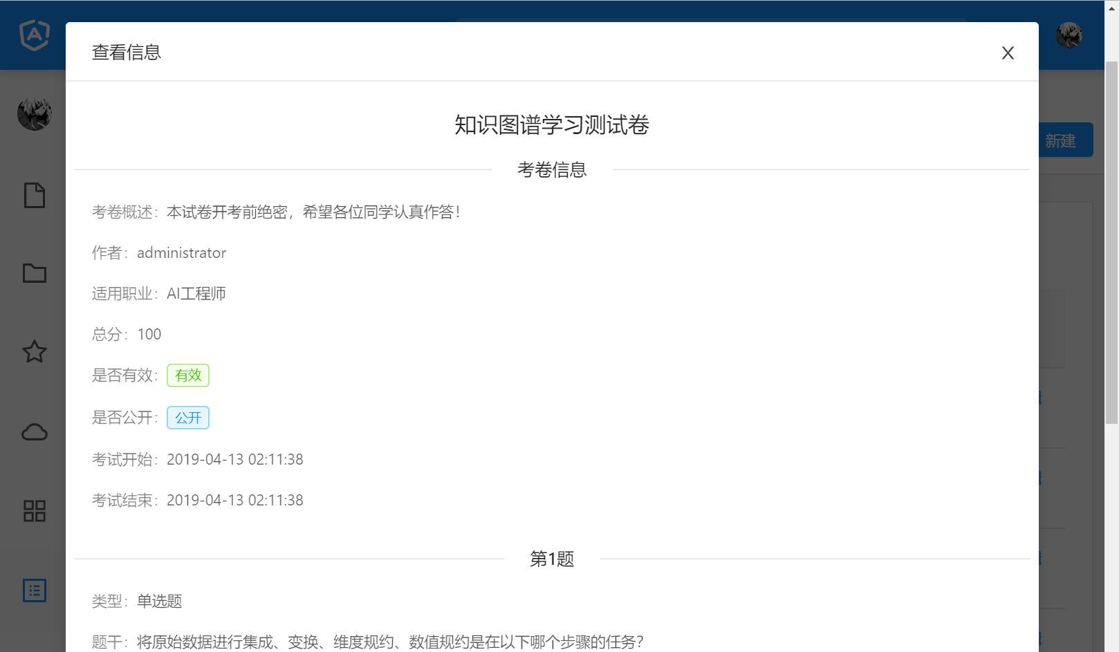Click the 第1题 section divider heading
The height and width of the screenshot is (652, 1119).
[552, 559]
